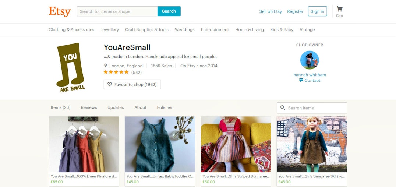
Task: Click the five-star rating
Action: (x=116, y=72)
